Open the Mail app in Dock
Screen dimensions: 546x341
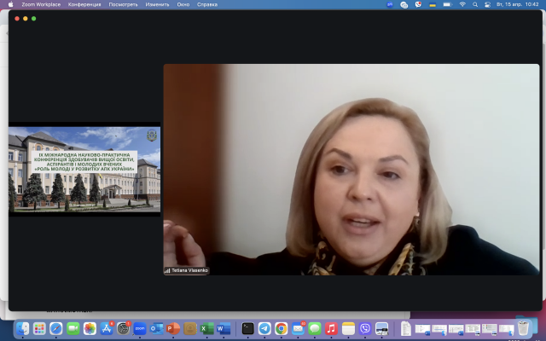[298, 328]
